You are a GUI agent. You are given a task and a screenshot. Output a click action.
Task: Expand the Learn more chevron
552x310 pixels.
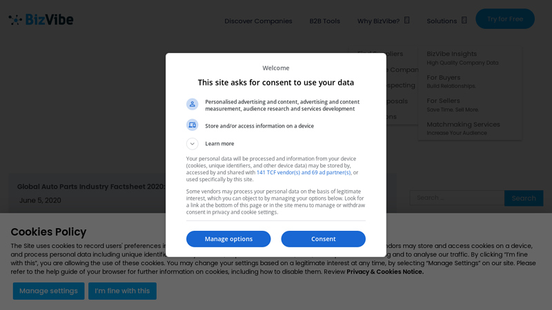pyautogui.click(x=192, y=143)
